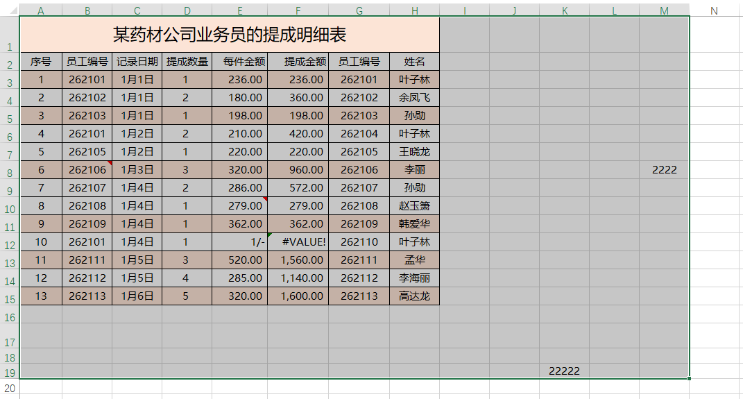Select column F header
743x399 pixels.
tap(298, 10)
